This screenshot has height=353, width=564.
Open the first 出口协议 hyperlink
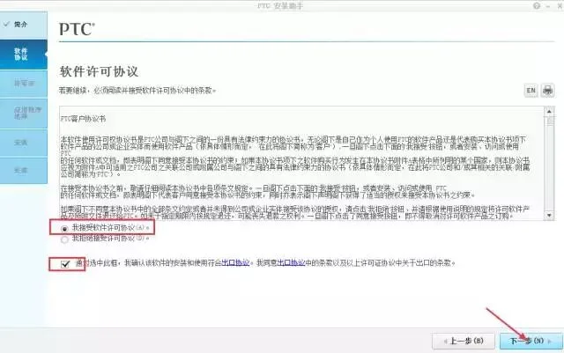[235, 263]
